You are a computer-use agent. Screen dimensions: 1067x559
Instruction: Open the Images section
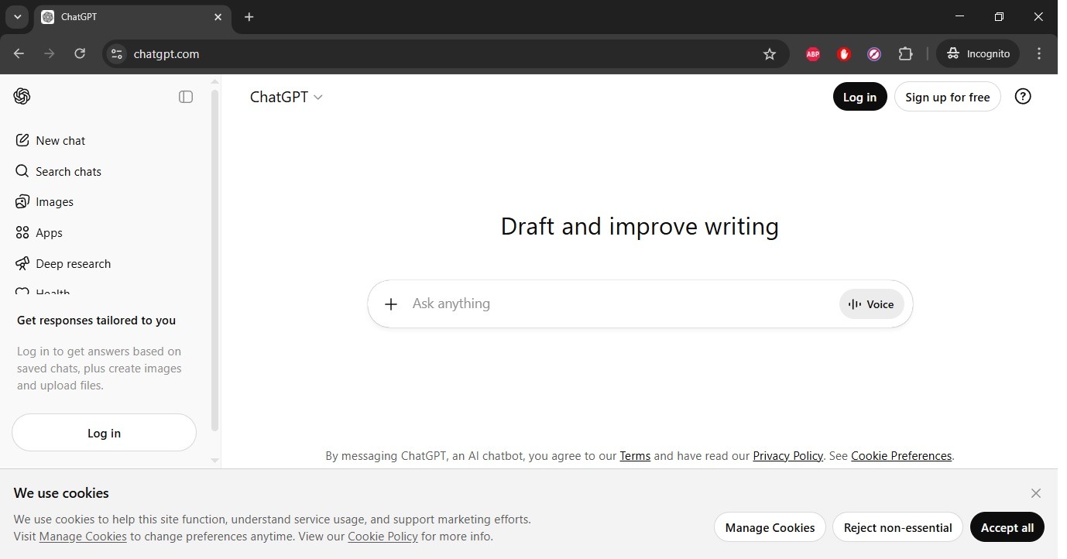(44, 202)
